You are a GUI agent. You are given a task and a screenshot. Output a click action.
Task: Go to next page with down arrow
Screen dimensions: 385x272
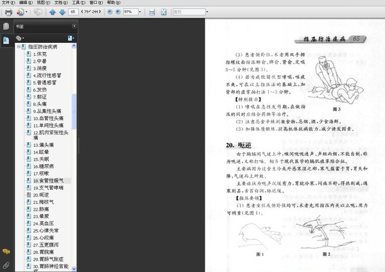coord(62,12)
